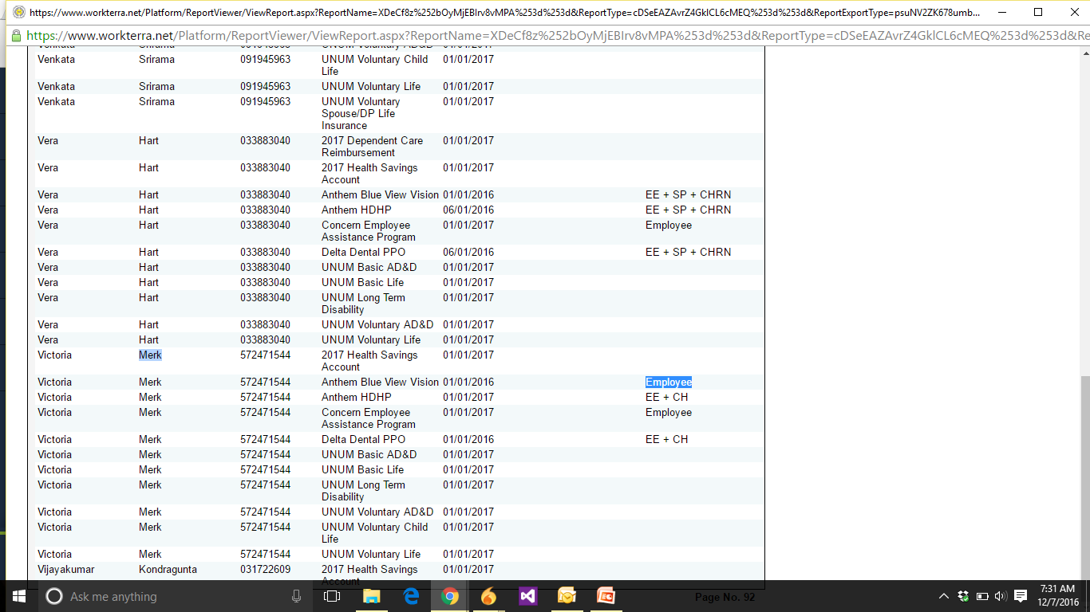
Task: Open the taskbar clock and date
Action: coord(1056,596)
